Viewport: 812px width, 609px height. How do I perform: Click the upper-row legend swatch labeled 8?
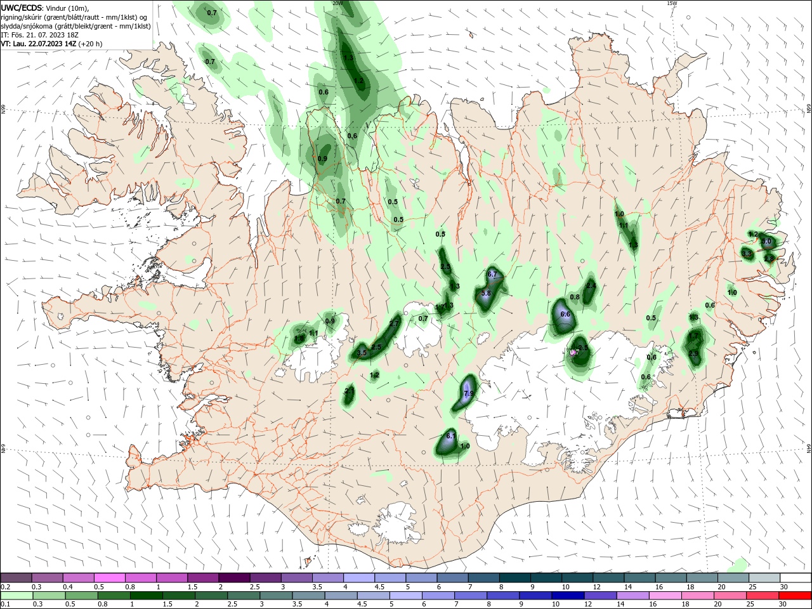515,578
